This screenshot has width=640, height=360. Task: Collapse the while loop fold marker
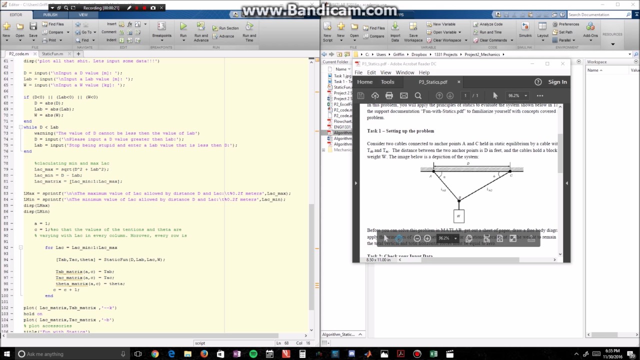(21, 127)
